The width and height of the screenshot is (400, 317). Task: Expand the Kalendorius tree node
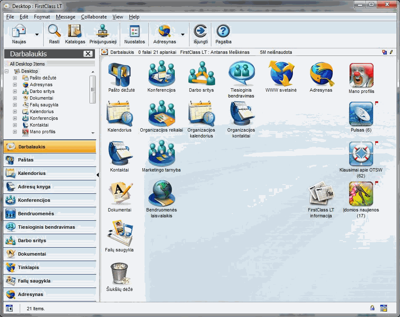click(x=15, y=111)
